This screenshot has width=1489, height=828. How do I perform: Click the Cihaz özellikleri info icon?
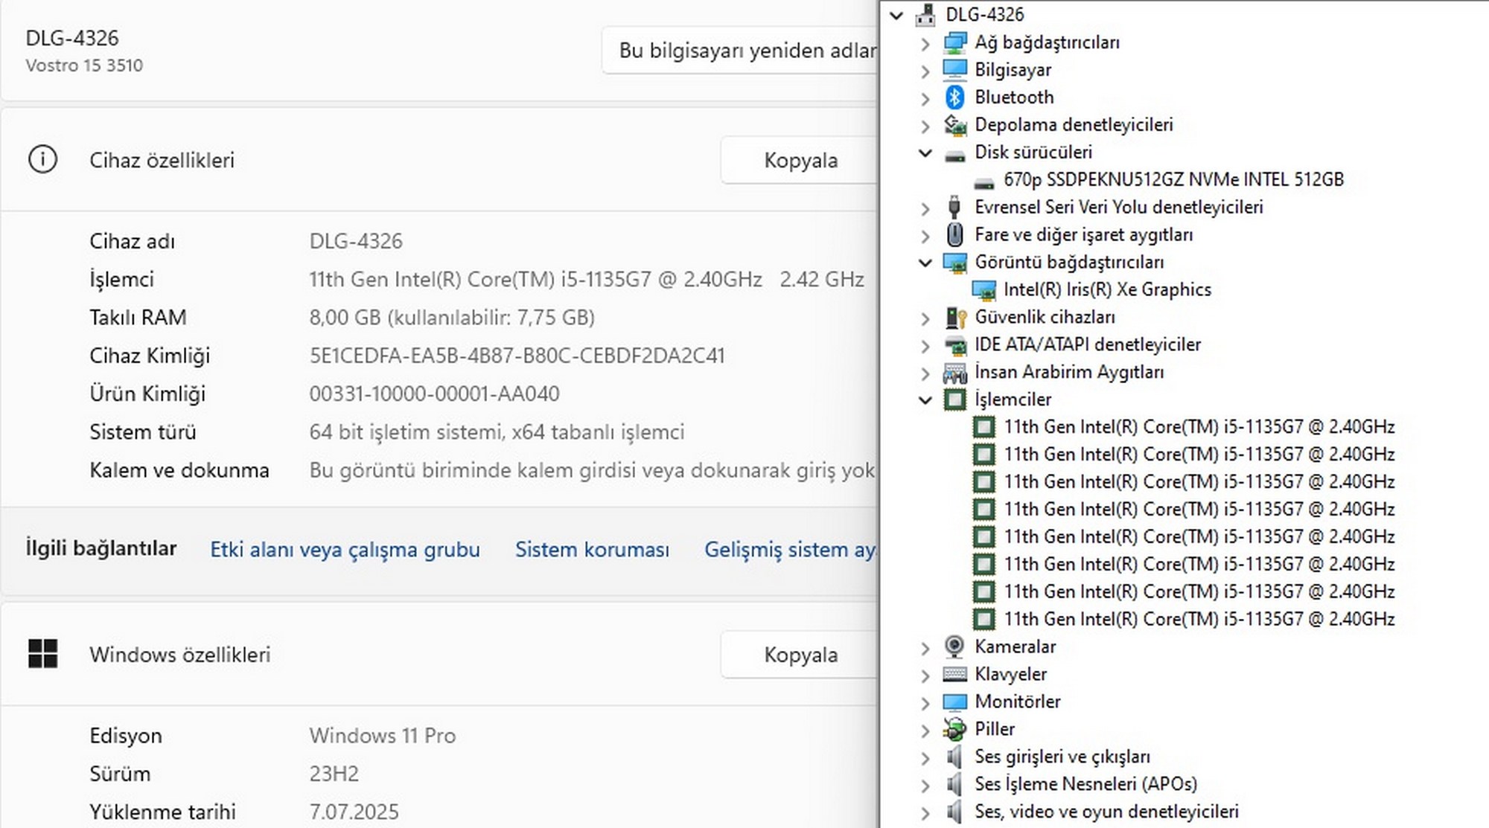pyautogui.click(x=42, y=160)
